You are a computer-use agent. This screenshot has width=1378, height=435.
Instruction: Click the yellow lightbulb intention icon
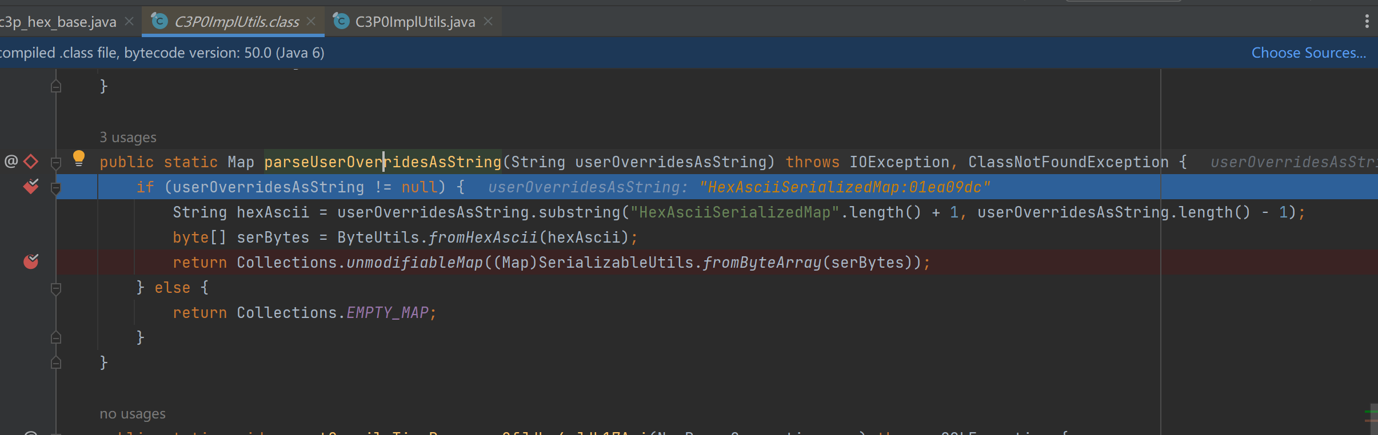tap(79, 158)
